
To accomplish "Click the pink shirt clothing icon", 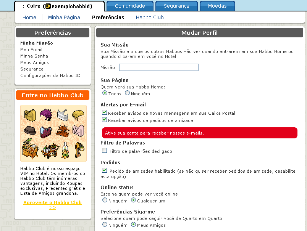I will [78, 130].
